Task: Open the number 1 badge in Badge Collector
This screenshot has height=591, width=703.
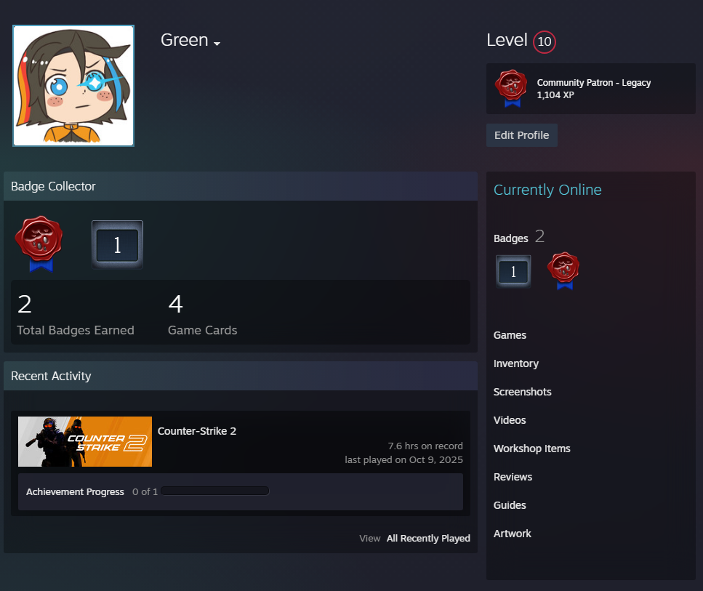Action: click(118, 245)
